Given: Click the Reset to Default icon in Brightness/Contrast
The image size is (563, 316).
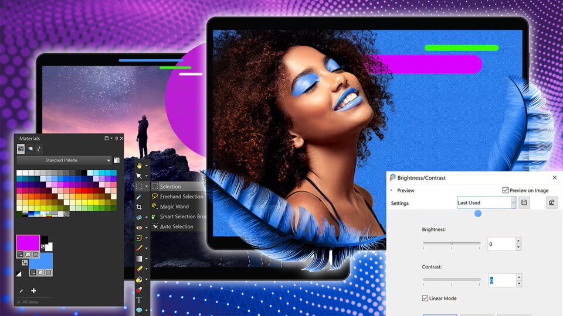Looking at the screenshot, I should point(551,203).
